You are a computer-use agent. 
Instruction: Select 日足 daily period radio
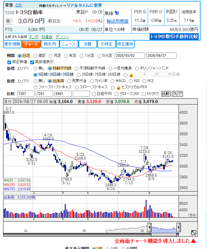click(20, 56)
